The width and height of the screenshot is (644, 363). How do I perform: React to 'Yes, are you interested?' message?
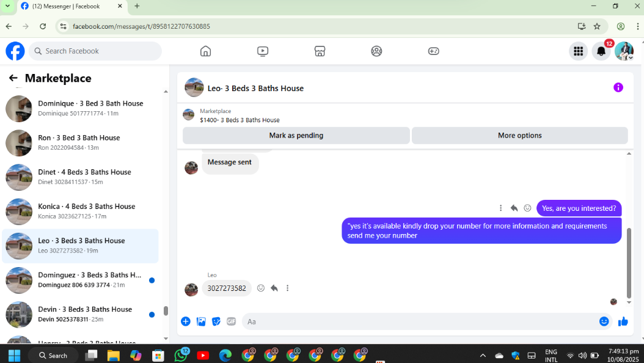coord(527,208)
